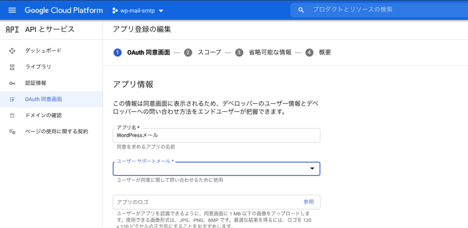The height and width of the screenshot is (228, 468).
Task: Click the アプリ名 text field
Action: click(x=216, y=135)
